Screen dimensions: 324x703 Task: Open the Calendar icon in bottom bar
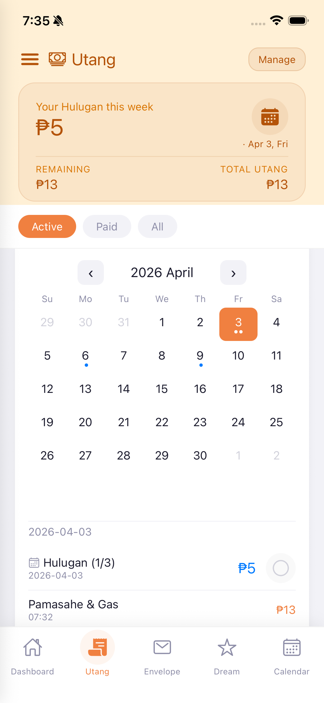tap(292, 647)
